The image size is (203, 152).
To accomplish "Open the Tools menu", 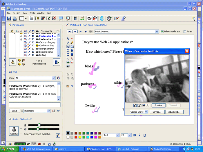I will (32, 13).
